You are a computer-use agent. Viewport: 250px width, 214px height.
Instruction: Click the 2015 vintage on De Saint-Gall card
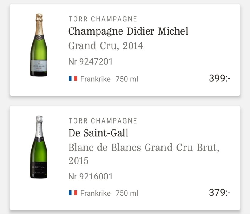pos(78,161)
